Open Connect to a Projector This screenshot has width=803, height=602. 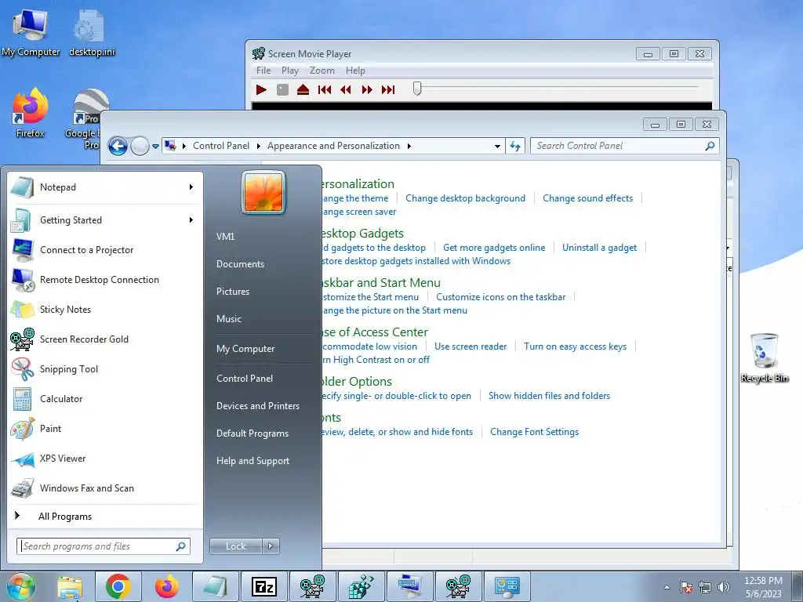[104, 250]
